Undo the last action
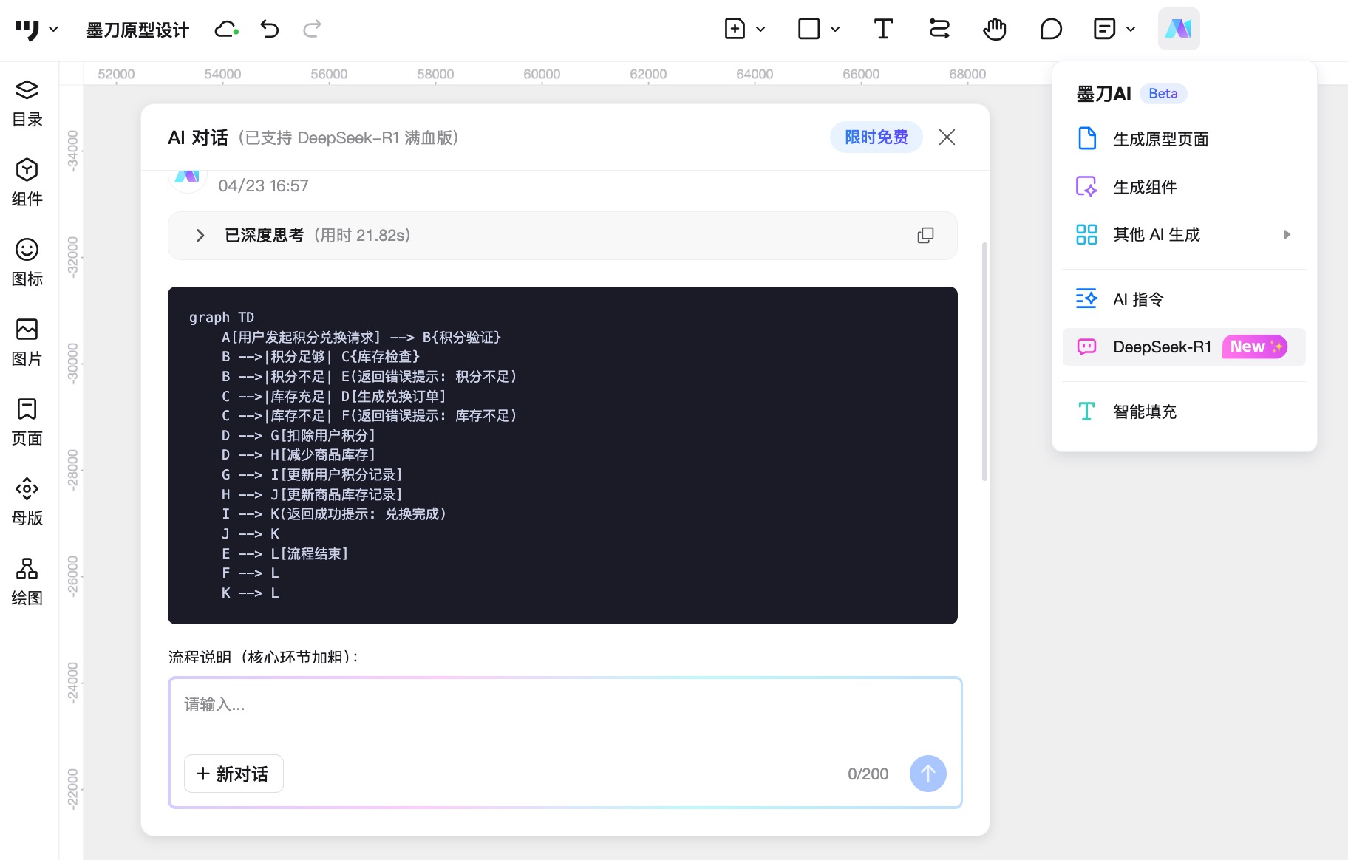 coord(270,30)
